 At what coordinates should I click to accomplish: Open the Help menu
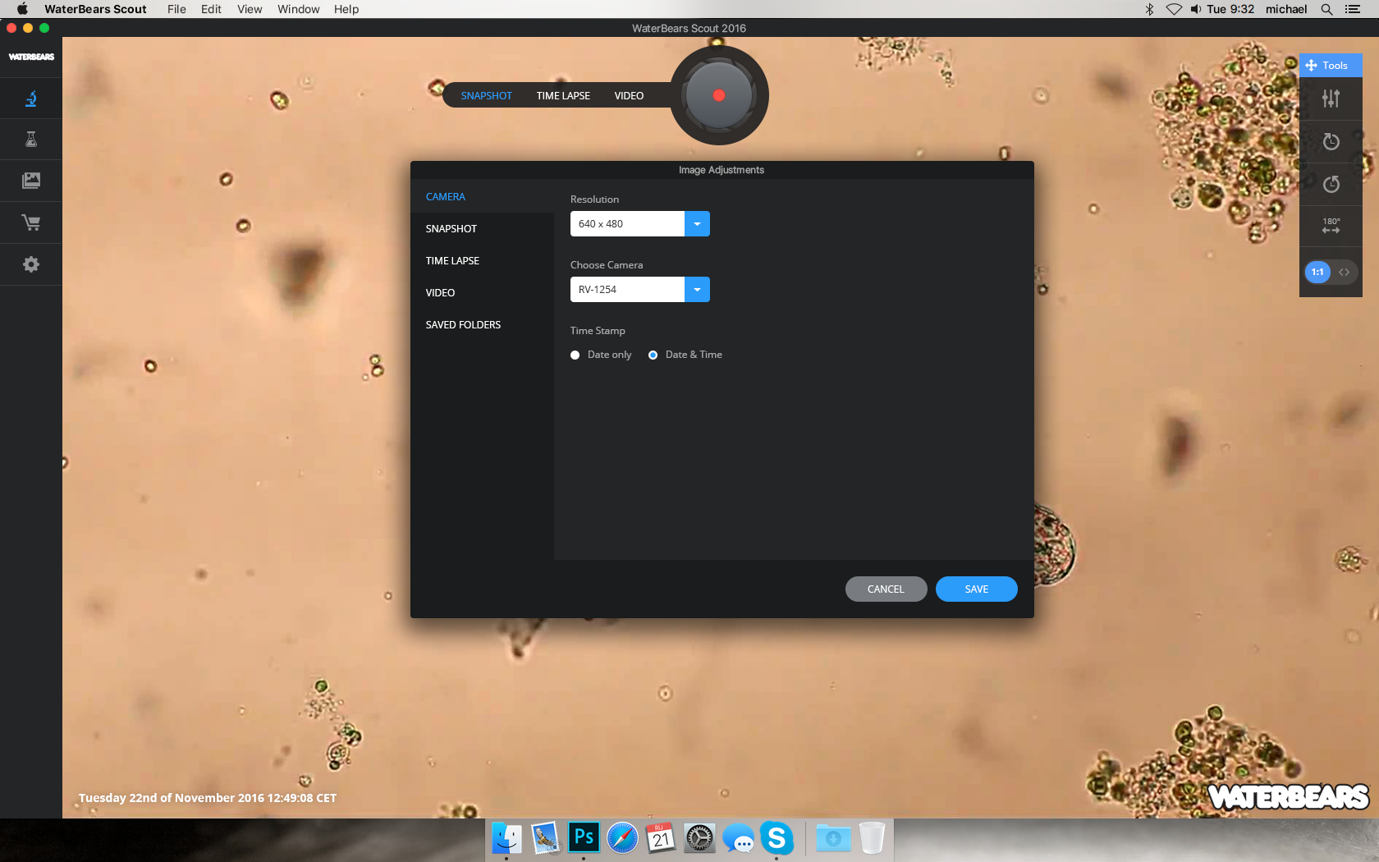point(346,9)
